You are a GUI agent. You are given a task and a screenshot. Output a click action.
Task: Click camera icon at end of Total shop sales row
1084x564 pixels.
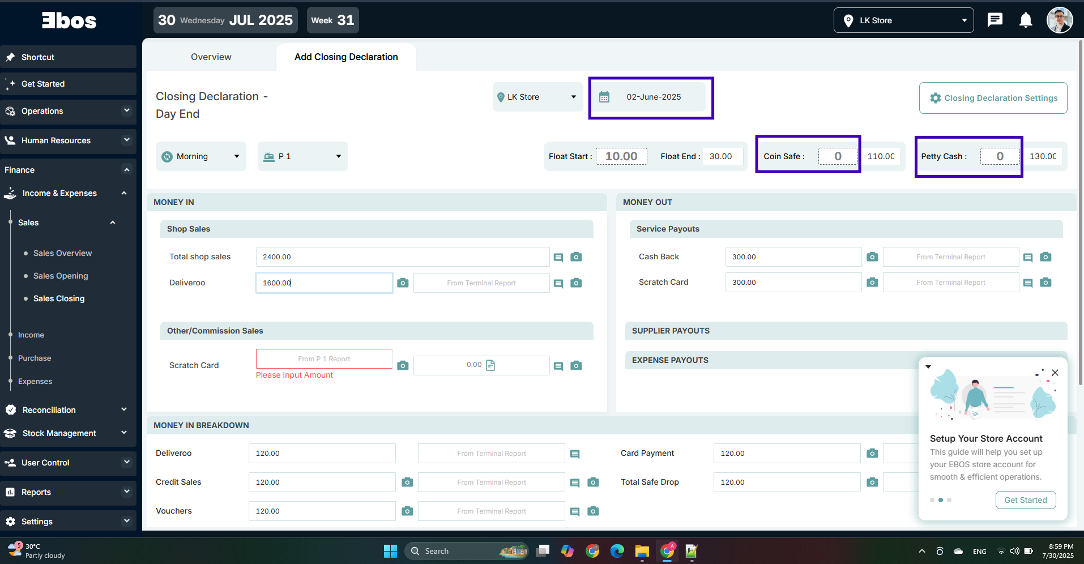[576, 257]
